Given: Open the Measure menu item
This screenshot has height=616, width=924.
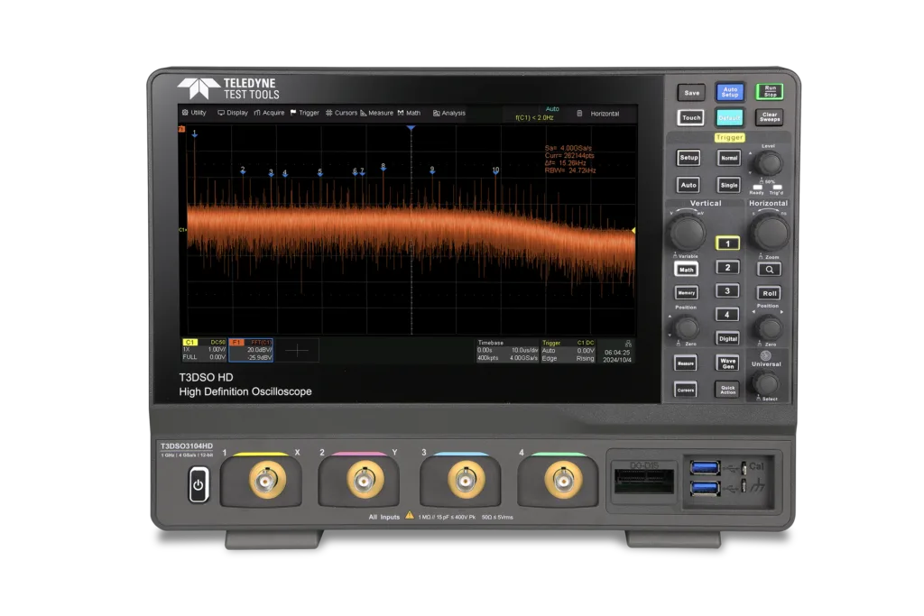Looking at the screenshot, I should coord(376,113).
